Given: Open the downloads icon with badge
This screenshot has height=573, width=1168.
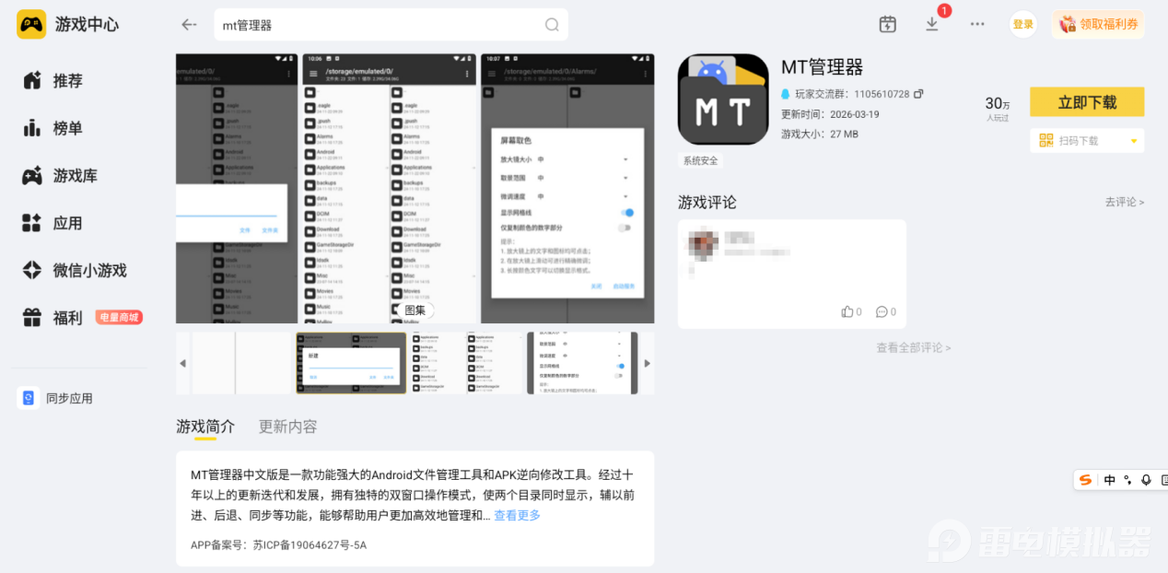Looking at the screenshot, I should (932, 24).
